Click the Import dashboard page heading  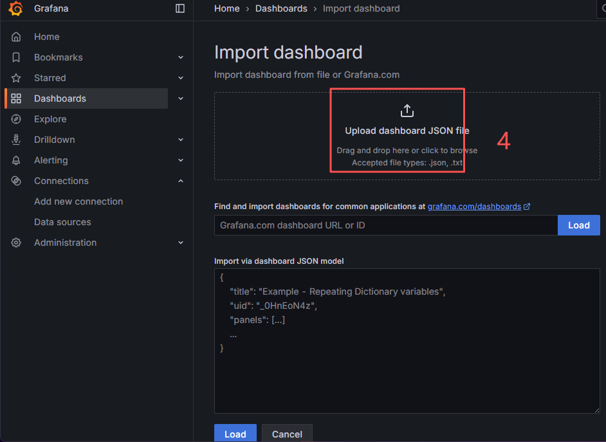click(288, 52)
